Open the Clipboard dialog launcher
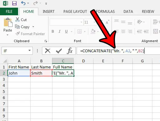Screen dimensions: 160x121 point(46,41)
